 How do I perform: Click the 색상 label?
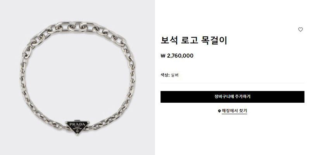(x=165, y=75)
